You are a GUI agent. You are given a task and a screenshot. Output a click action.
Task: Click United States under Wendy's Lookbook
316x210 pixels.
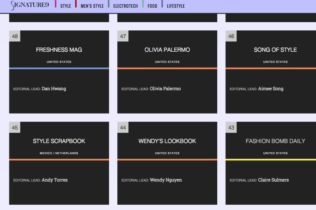[167, 153]
